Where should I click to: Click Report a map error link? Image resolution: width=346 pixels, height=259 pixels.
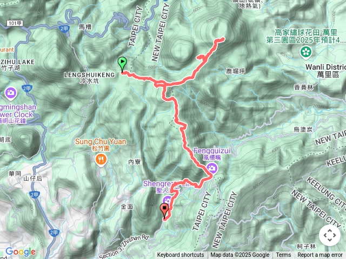[320, 255]
